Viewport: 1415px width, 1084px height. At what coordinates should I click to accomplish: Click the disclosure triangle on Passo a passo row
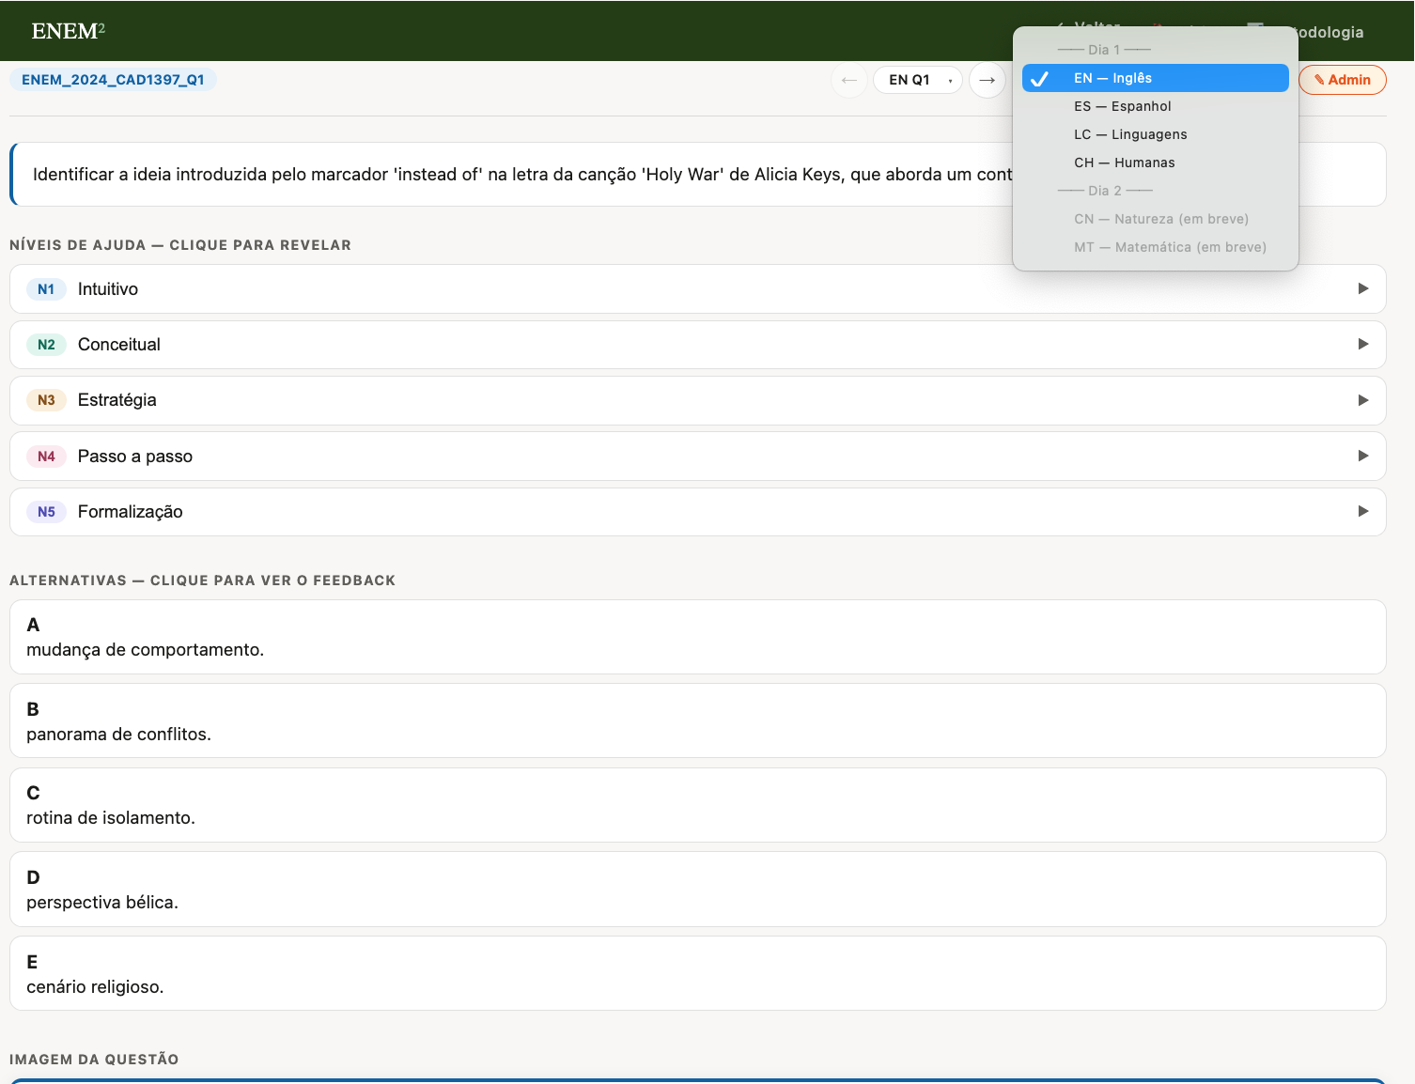point(1362,456)
